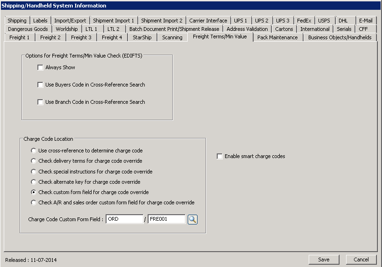Image resolution: width=382 pixels, height=267 pixels.
Task: Tick Use Branch Code in Cross-Reference Search
Action: pyautogui.click(x=41, y=102)
